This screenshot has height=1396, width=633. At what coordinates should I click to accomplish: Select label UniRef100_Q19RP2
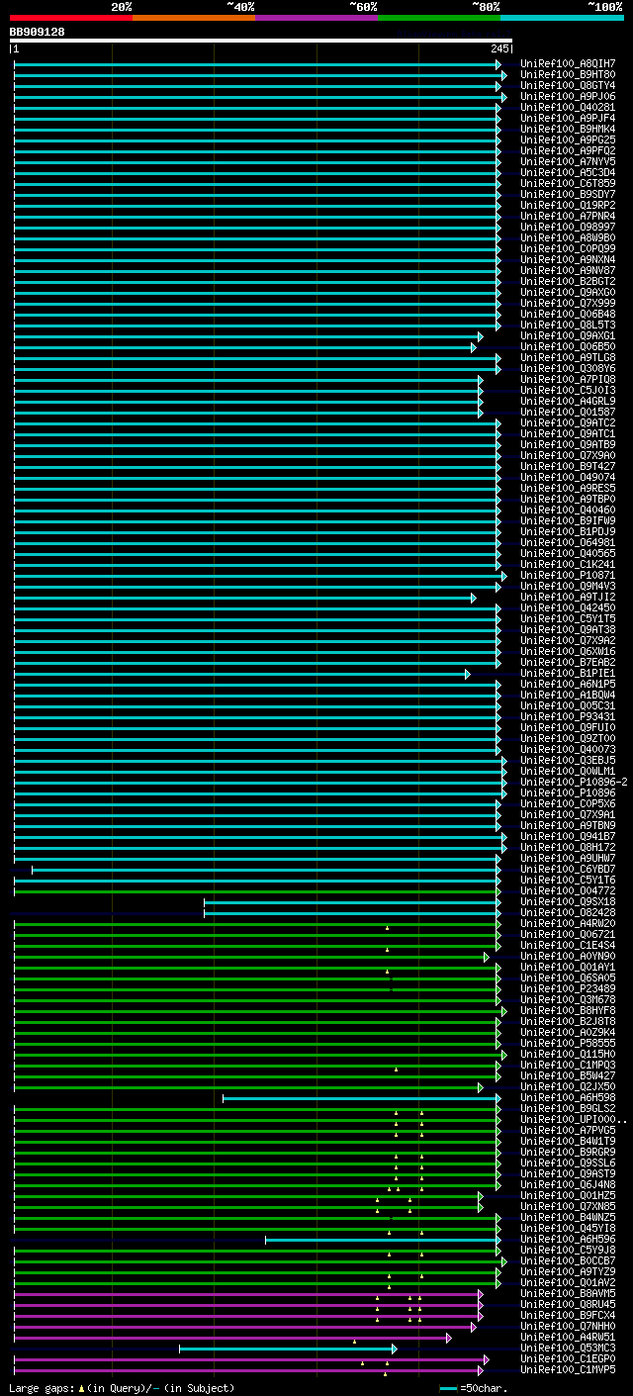(x=568, y=205)
